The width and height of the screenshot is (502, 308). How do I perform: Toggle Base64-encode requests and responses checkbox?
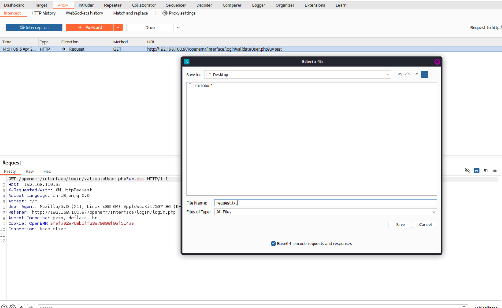tap(273, 243)
